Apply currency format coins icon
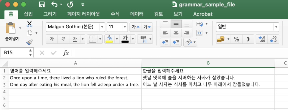The width and height of the screenshot is (288, 110). [221, 39]
